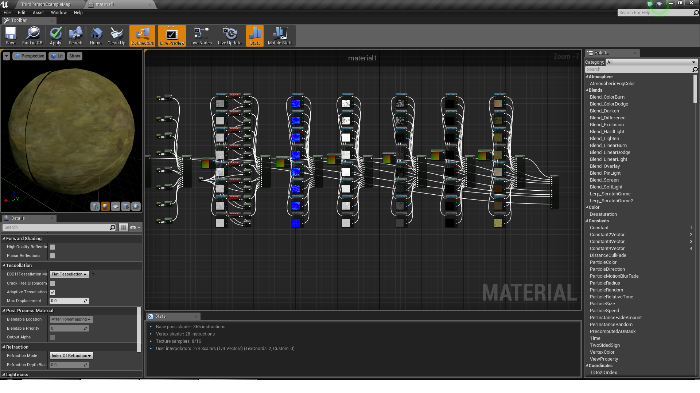Image resolution: width=700 pixels, height=393 pixels.
Task: Select the cube preview mesh icon
Action: click(125, 206)
